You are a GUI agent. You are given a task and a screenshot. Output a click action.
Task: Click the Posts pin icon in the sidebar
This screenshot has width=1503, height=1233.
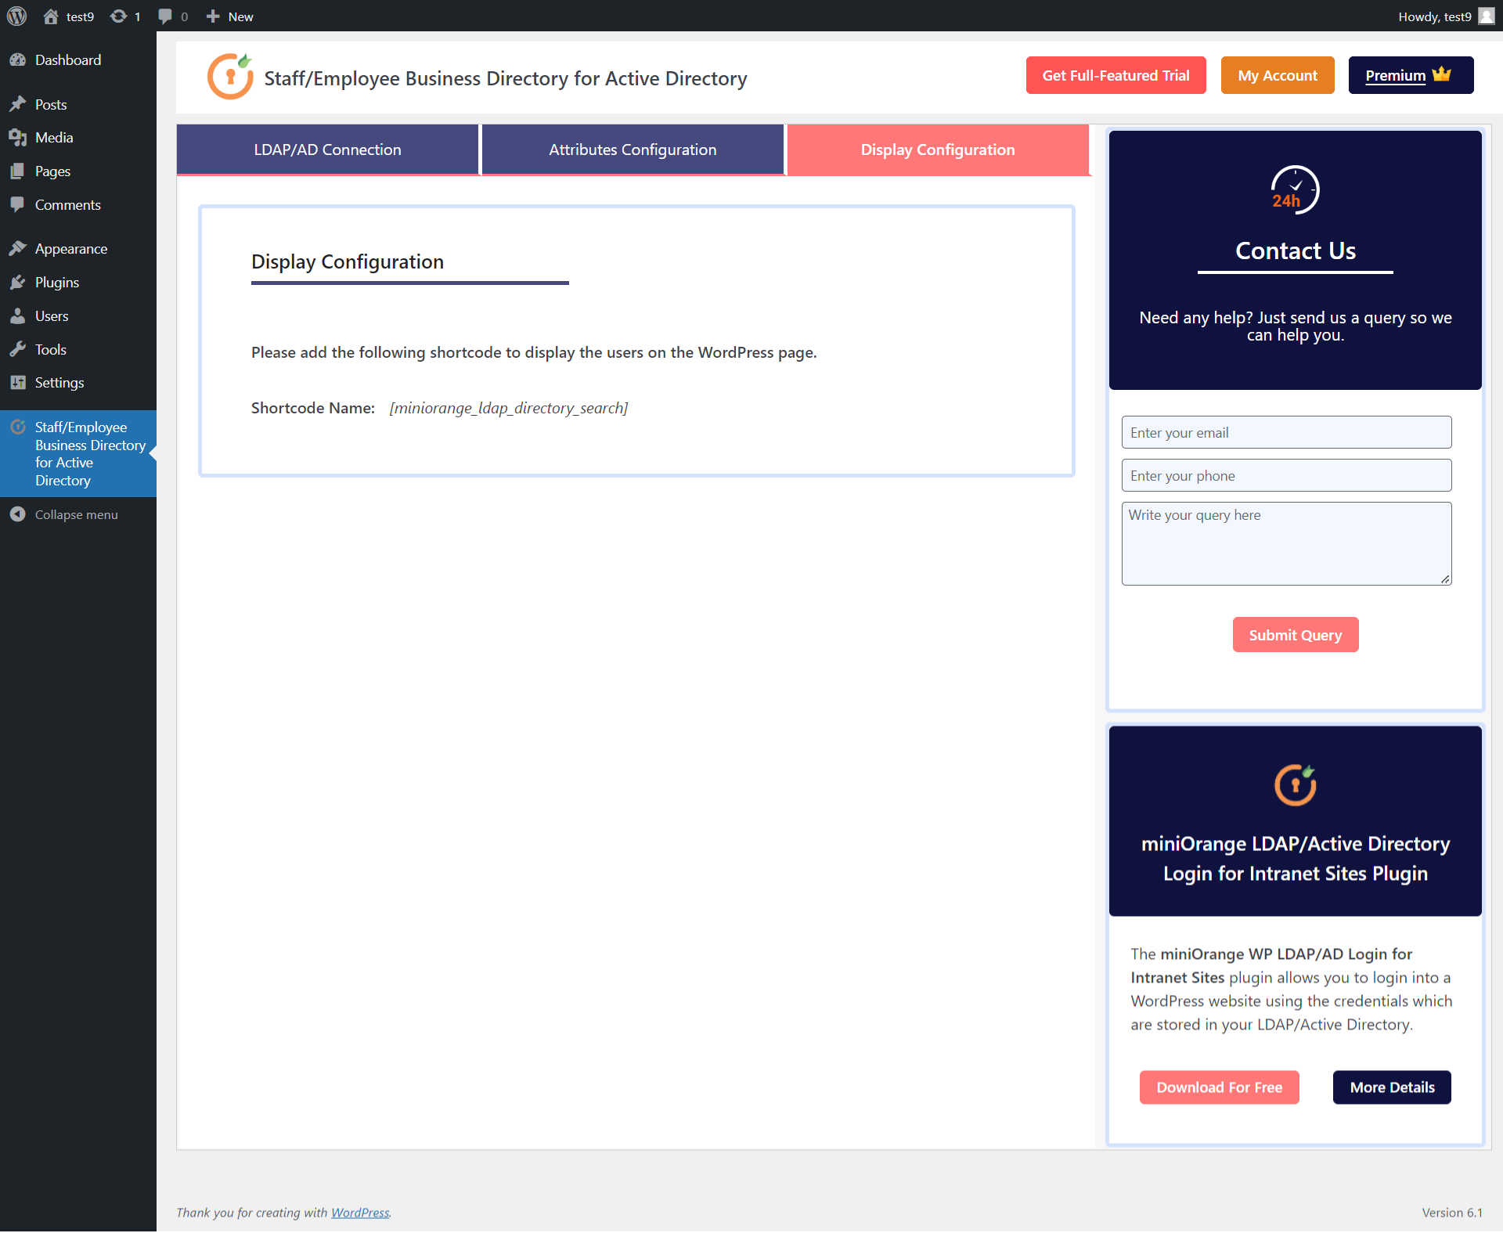[x=18, y=104]
